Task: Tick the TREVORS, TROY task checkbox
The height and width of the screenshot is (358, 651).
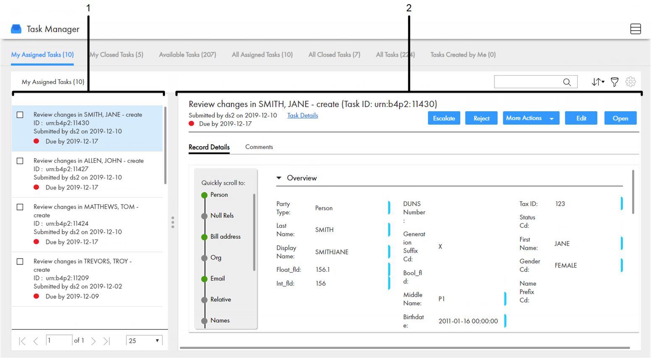Action: click(20, 262)
